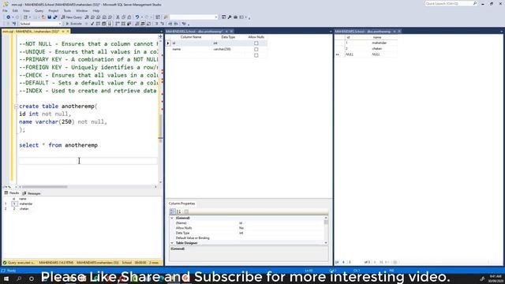Open the View menu
Screen dimensions: 505x284
tap(26, 10)
